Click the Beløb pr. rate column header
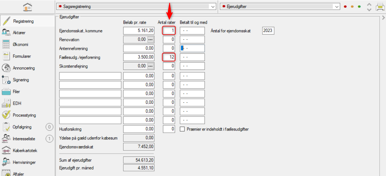 (135, 22)
